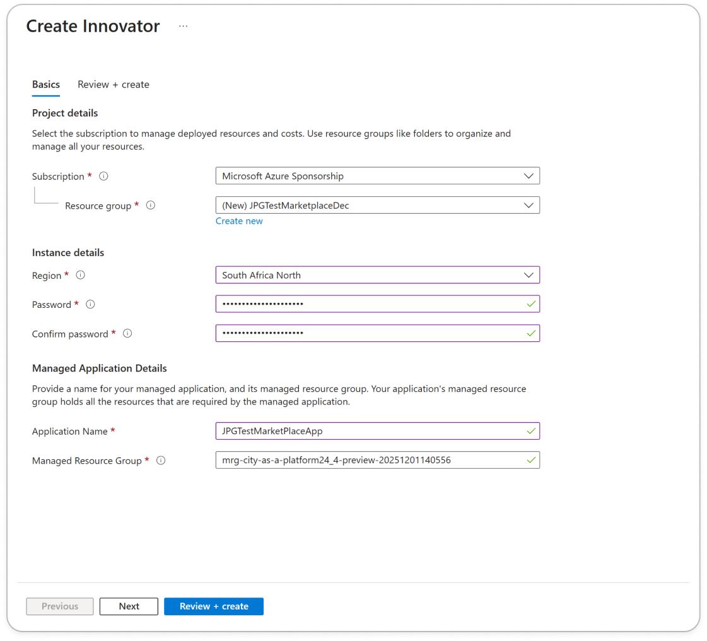Click the Confirm password info icon
The height and width of the screenshot is (641, 707).
pos(127,334)
